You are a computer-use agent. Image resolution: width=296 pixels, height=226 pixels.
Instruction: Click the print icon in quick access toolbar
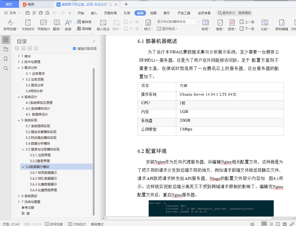[41, 13]
